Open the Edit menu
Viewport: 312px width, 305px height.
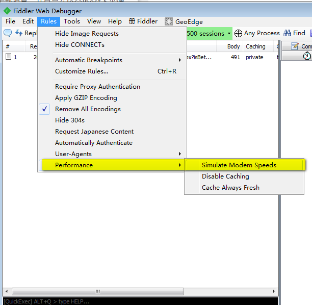tap(28, 21)
